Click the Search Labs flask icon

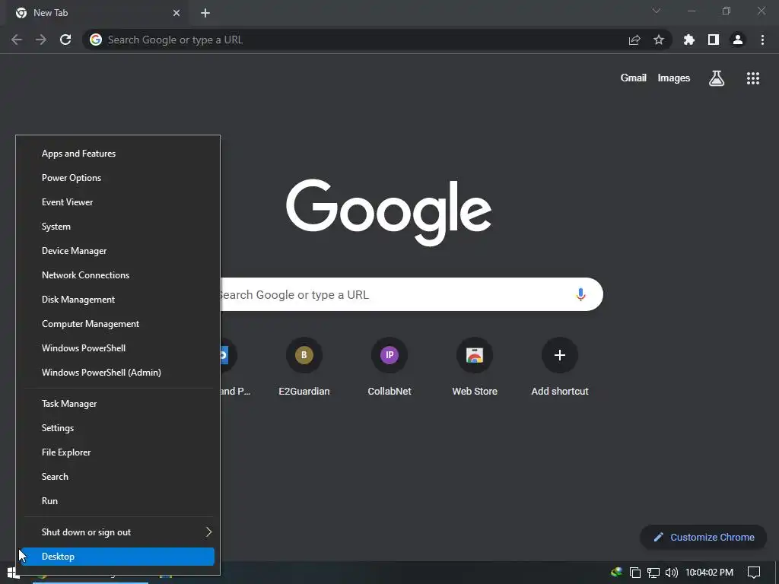pos(717,78)
